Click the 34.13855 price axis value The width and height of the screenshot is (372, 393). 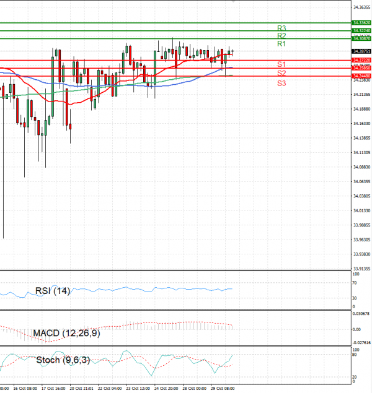[x=361, y=138]
